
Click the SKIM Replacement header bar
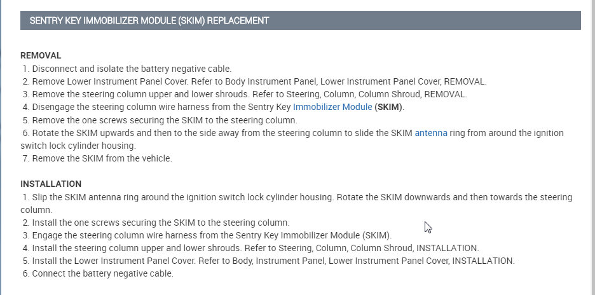click(x=301, y=20)
